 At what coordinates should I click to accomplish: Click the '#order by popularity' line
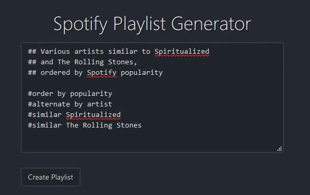(70, 94)
